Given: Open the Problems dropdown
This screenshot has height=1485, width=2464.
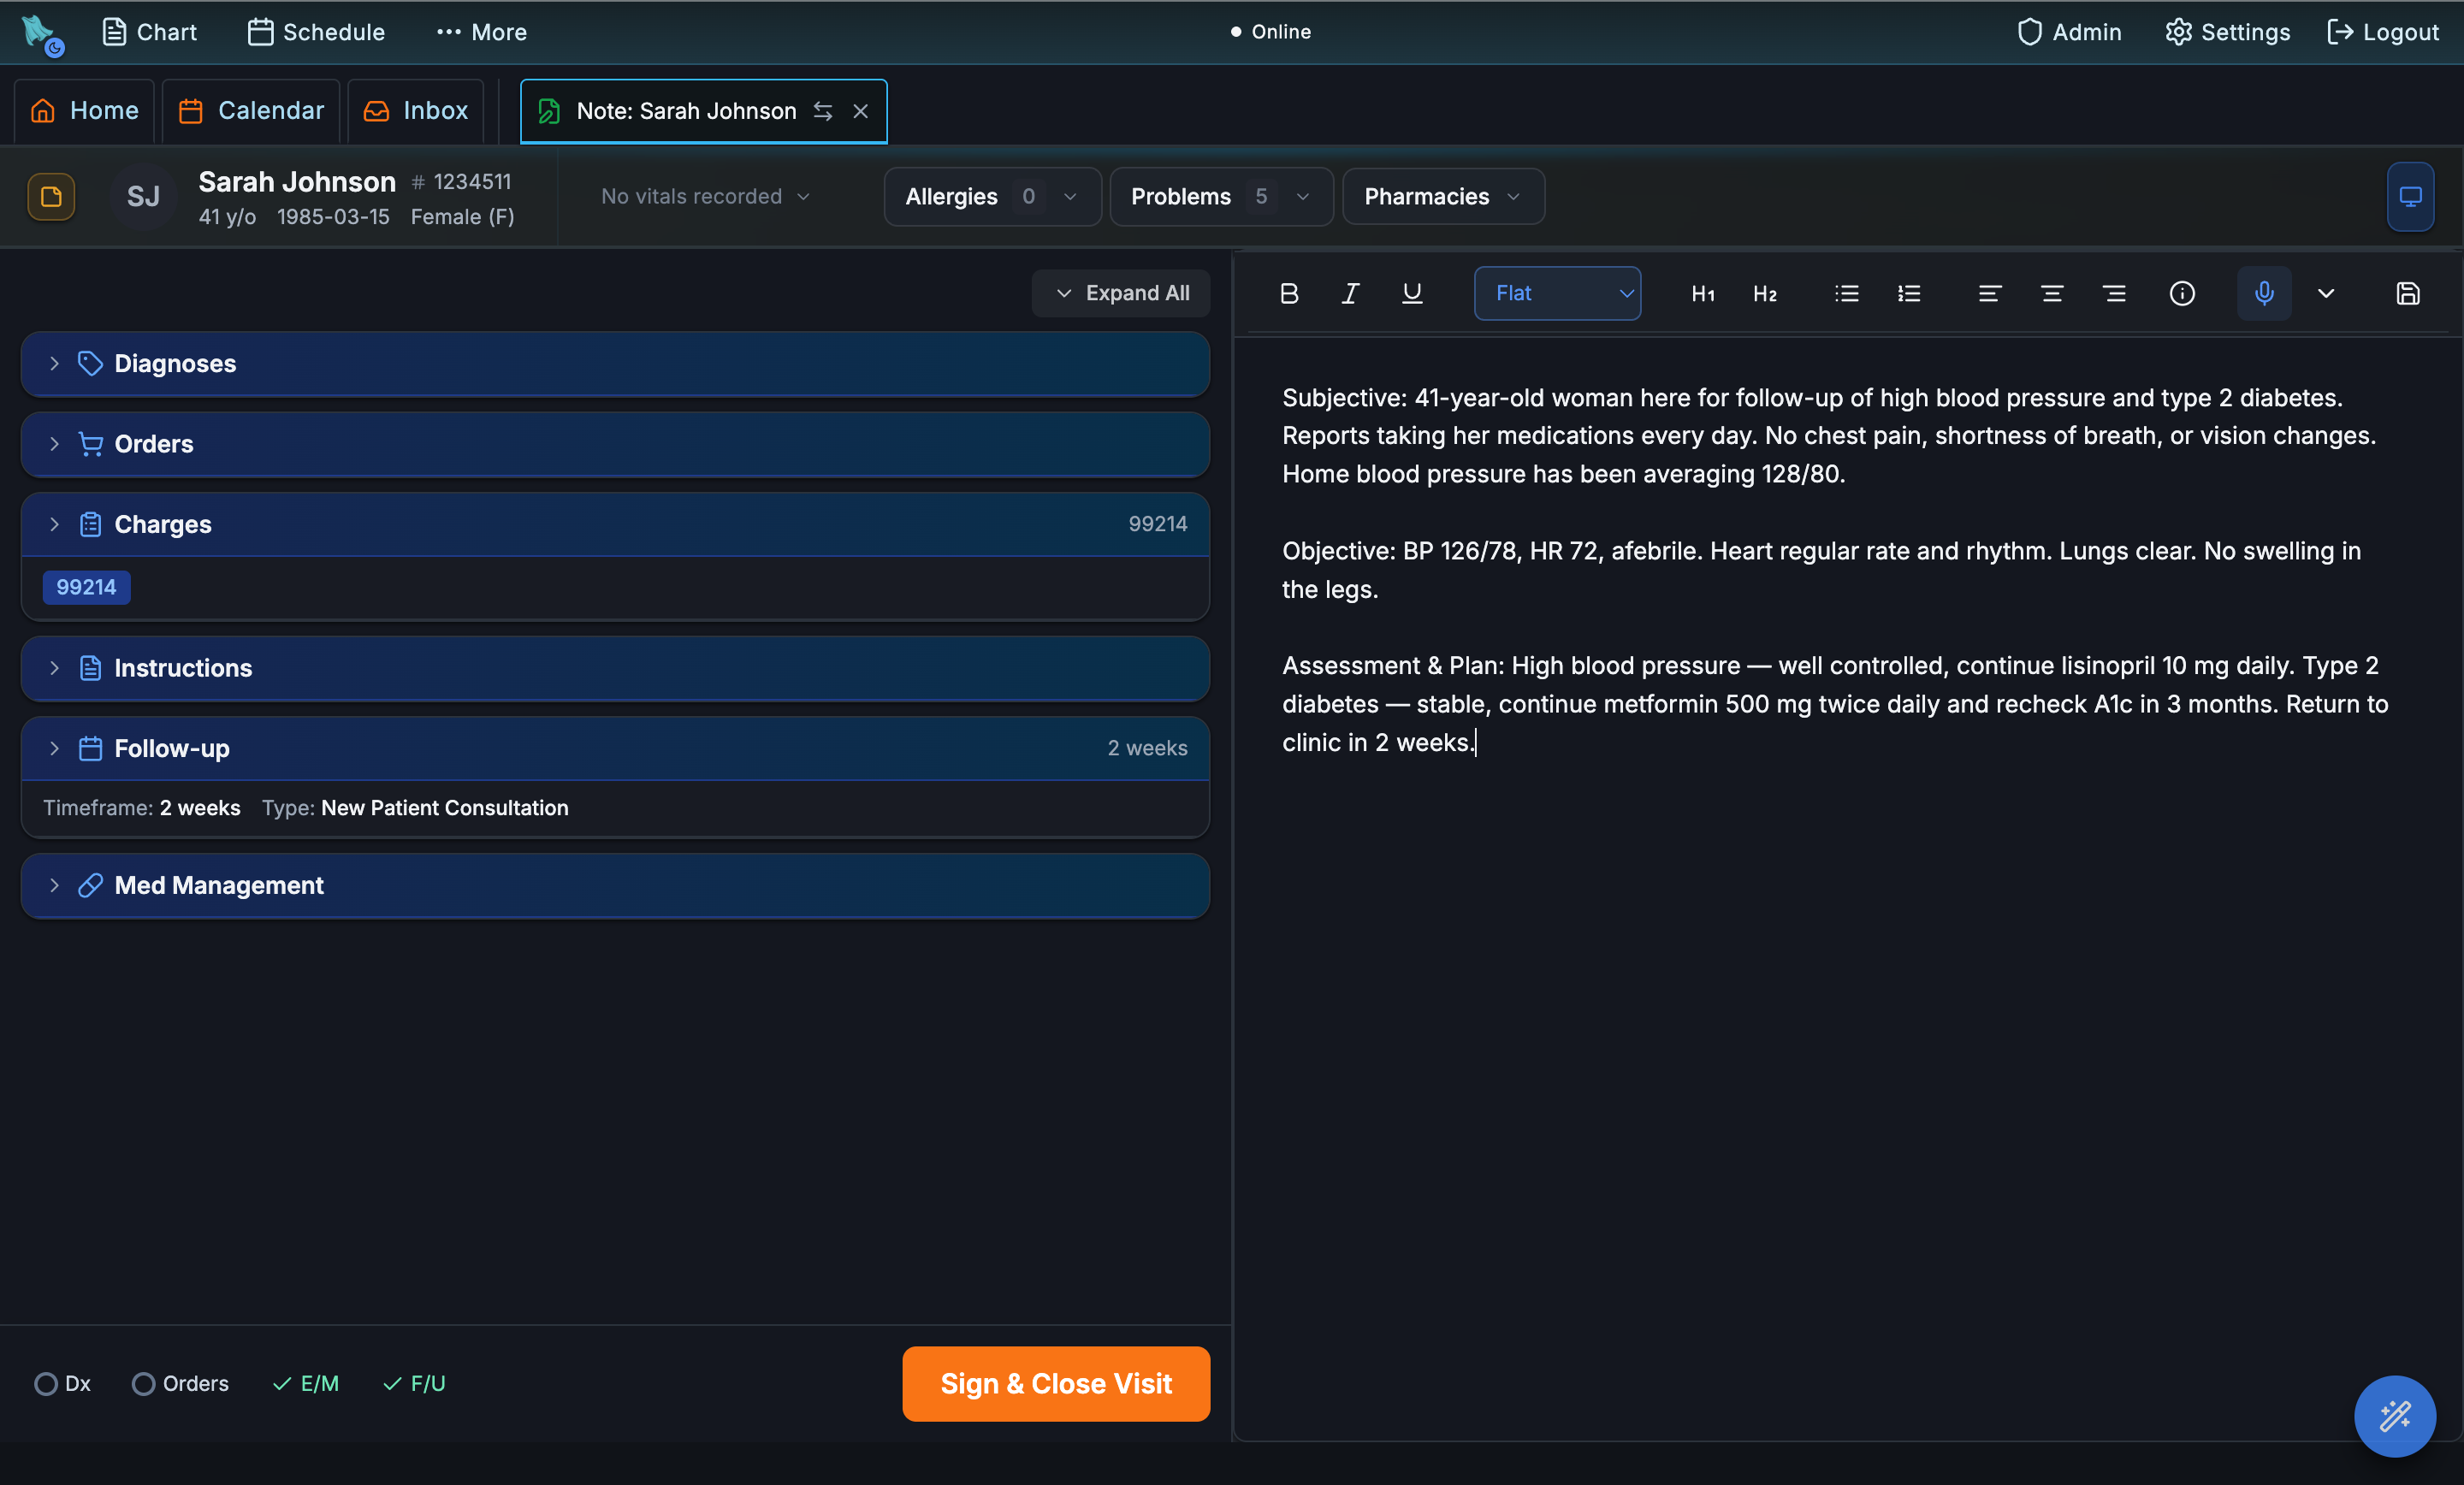Looking at the screenshot, I should coord(1221,196).
